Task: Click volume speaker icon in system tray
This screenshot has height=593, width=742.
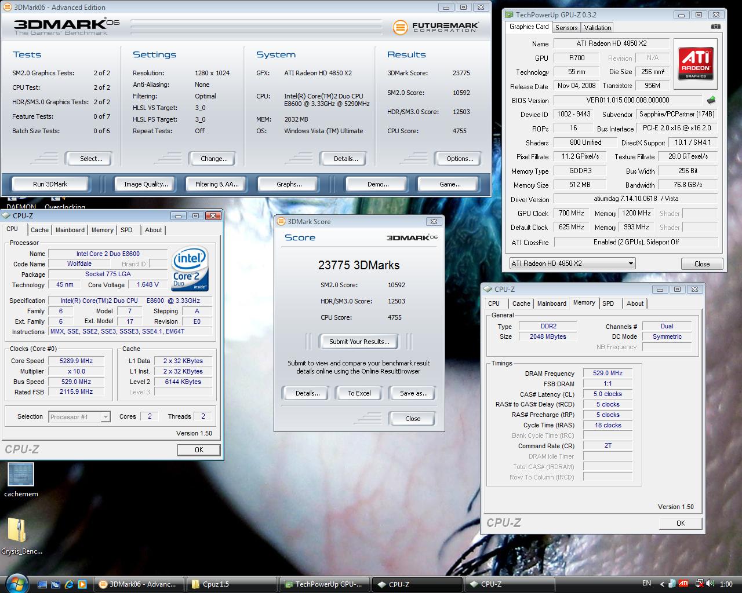Action: point(711,584)
